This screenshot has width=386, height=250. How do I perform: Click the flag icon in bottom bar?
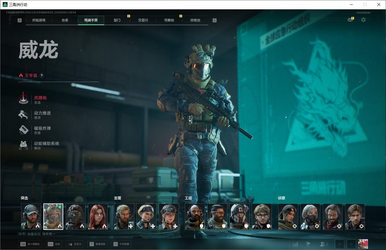tap(308, 244)
